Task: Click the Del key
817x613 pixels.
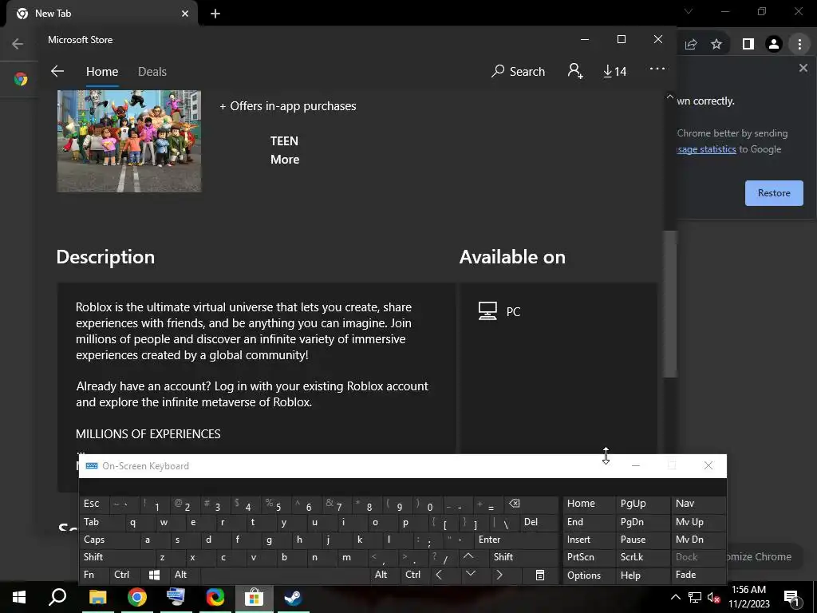Action: coord(539,522)
